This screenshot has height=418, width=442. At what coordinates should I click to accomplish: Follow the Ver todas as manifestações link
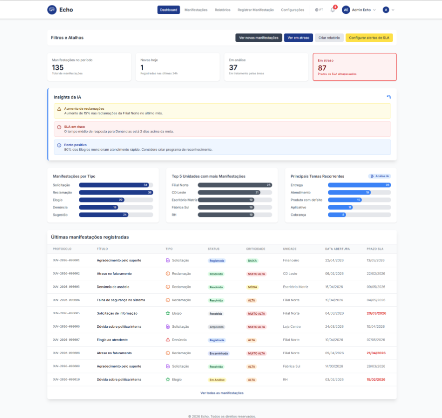[x=222, y=393]
